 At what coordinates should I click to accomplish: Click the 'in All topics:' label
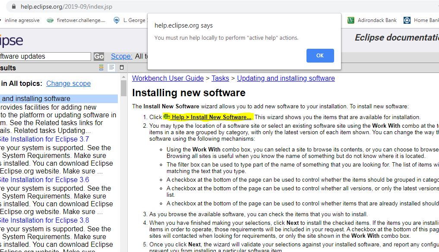click(22, 83)
